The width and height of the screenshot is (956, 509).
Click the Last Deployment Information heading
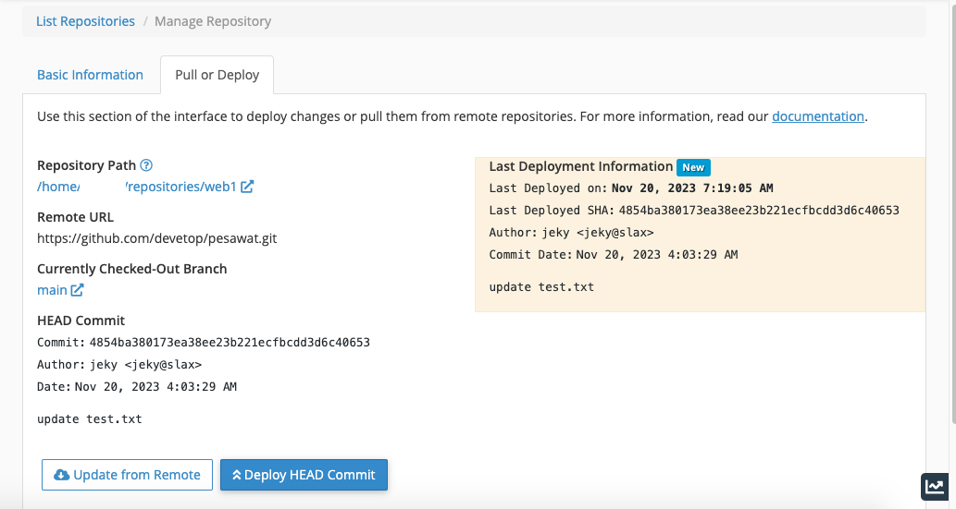point(580,166)
